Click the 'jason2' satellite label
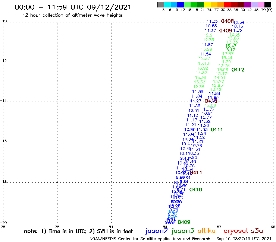This screenshot has width=276, height=242. [157, 231]
